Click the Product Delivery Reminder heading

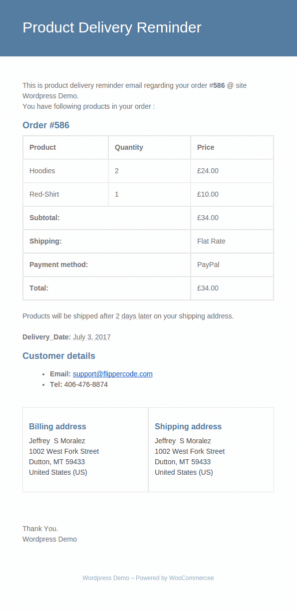[112, 27]
